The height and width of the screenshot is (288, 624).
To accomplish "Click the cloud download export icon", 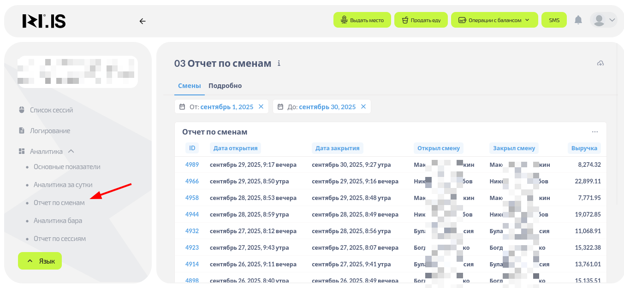I will [x=600, y=63].
